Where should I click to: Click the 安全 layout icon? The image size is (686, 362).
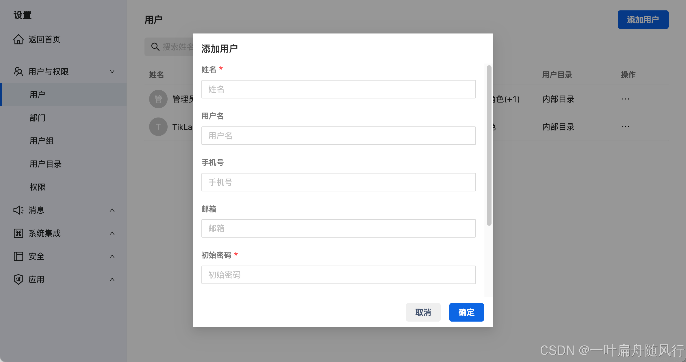(x=18, y=256)
